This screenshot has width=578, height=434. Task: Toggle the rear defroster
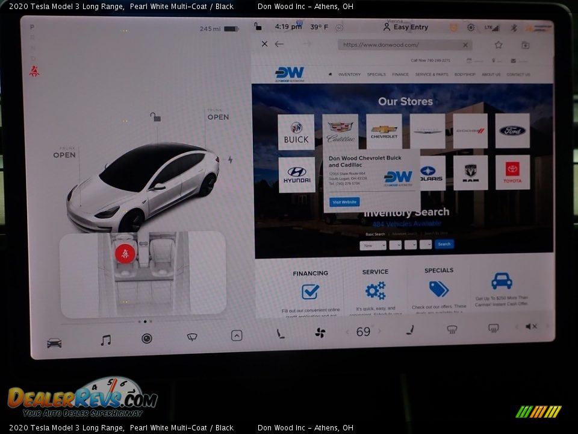tap(493, 329)
